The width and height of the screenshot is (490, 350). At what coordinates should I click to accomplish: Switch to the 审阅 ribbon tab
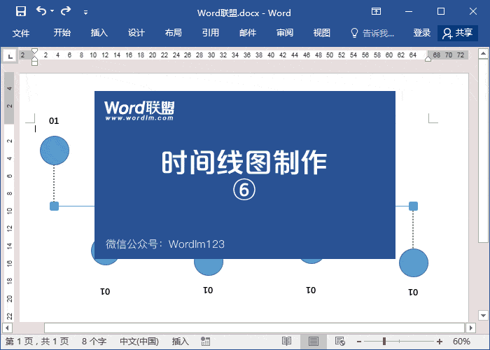(x=285, y=33)
